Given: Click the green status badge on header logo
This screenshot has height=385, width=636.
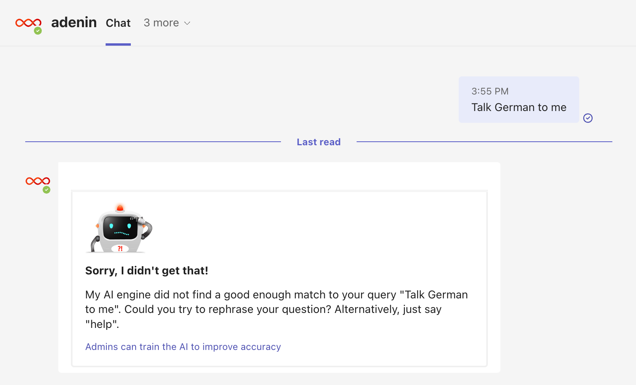Looking at the screenshot, I should tap(38, 31).
